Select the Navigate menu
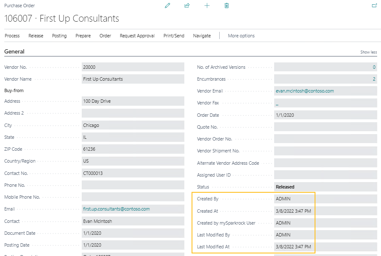Screen dimensions: 381x256 [x=202, y=36]
